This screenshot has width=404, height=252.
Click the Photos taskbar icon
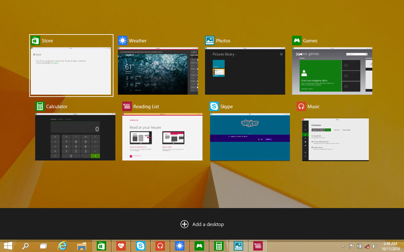tap(238, 246)
